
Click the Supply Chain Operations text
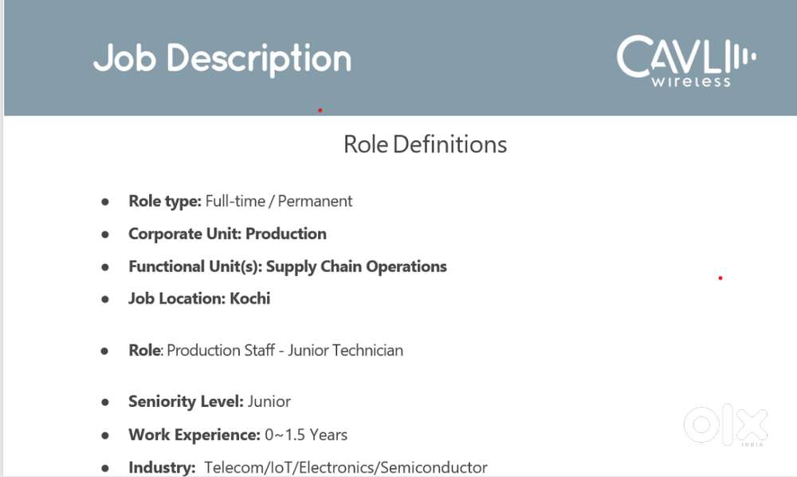coord(356,266)
